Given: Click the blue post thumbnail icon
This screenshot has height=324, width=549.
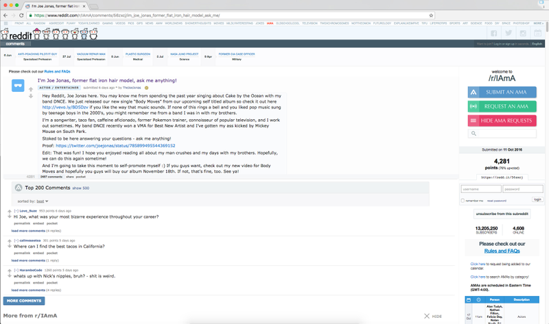Looking at the screenshot, I should [18, 86].
